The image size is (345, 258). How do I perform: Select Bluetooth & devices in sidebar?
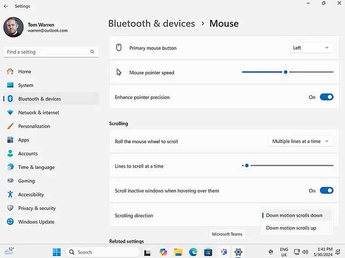point(51,99)
